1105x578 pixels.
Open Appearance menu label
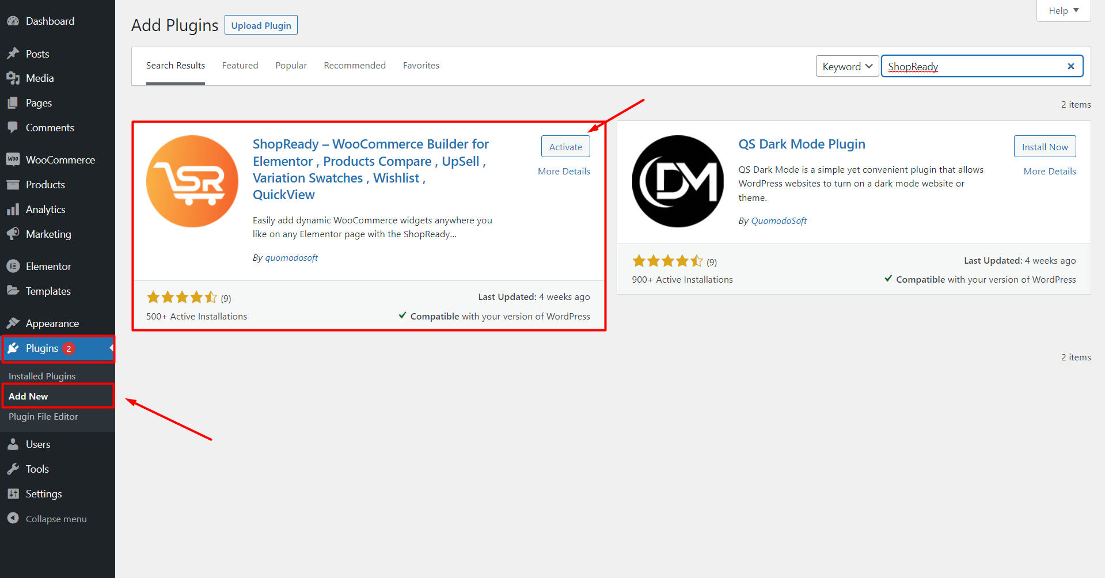[52, 324]
